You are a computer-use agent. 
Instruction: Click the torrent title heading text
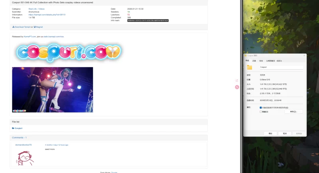(x=53, y=2)
